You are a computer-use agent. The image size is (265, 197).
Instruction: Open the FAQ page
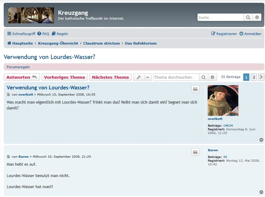click(43, 34)
